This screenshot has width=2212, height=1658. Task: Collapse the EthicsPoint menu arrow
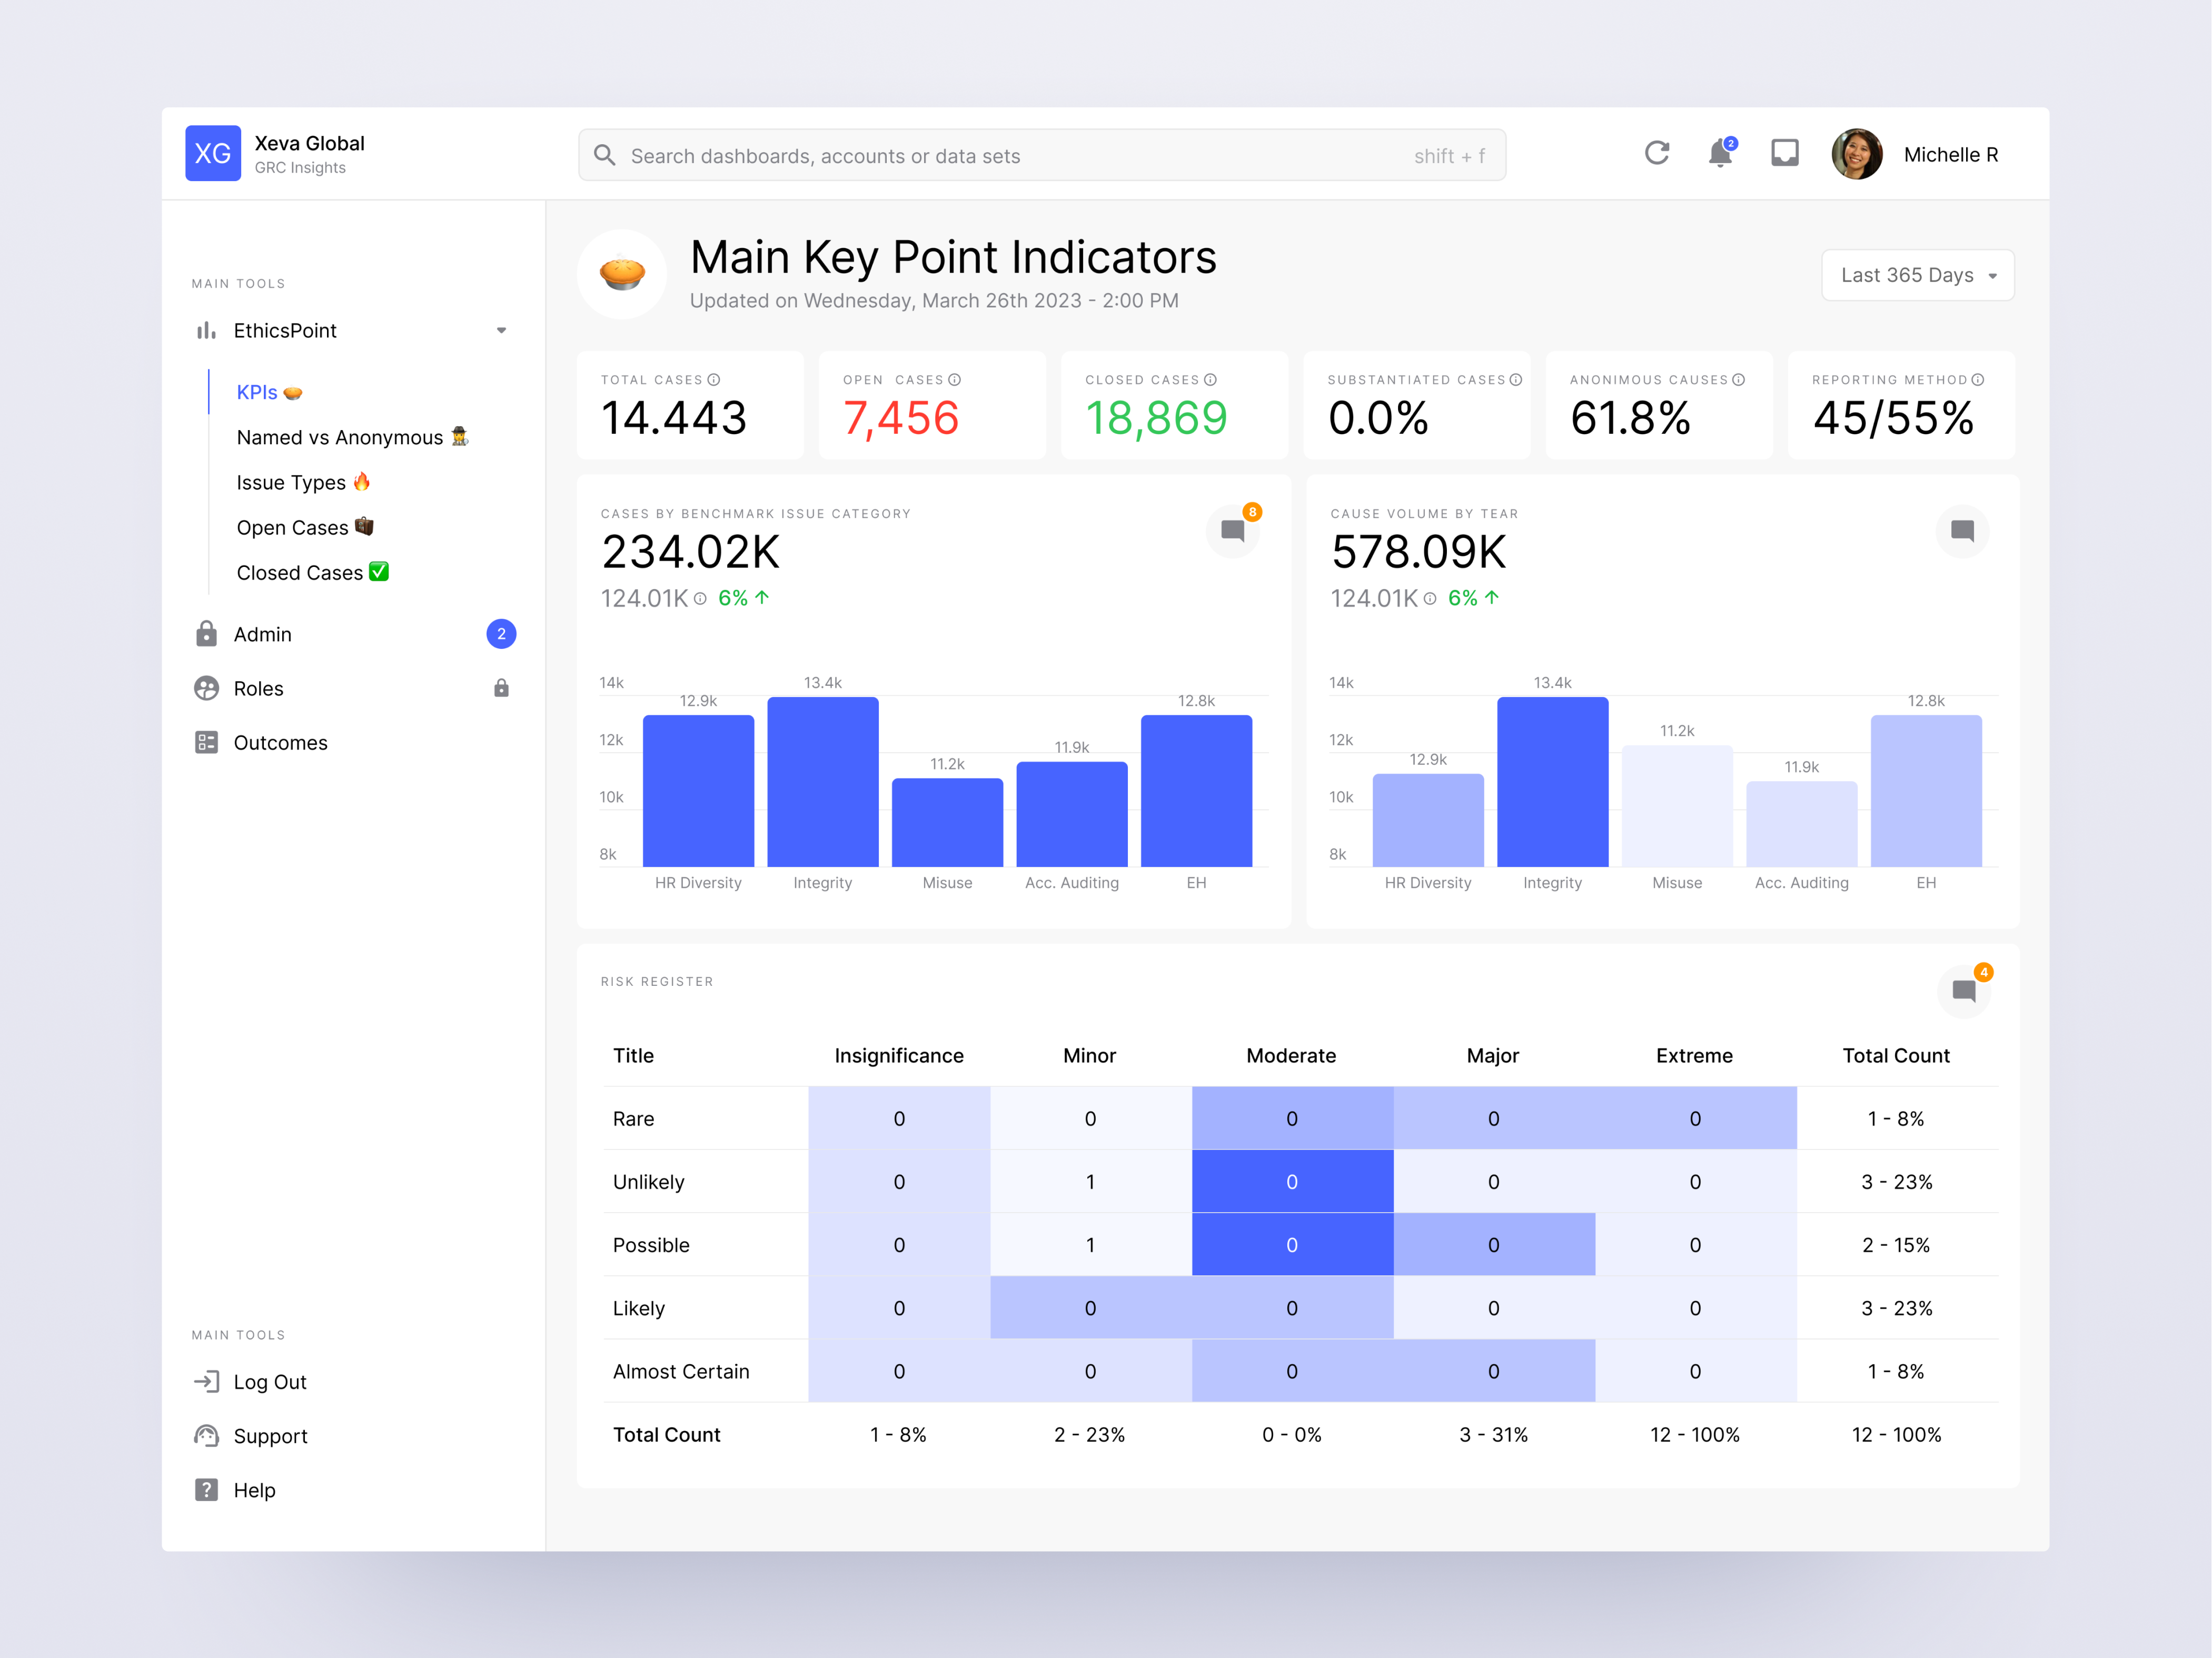click(x=501, y=331)
